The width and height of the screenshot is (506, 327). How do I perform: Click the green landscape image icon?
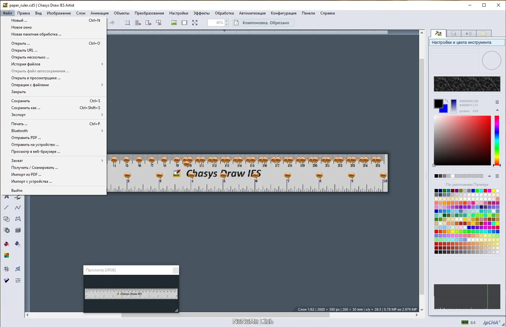point(174,23)
